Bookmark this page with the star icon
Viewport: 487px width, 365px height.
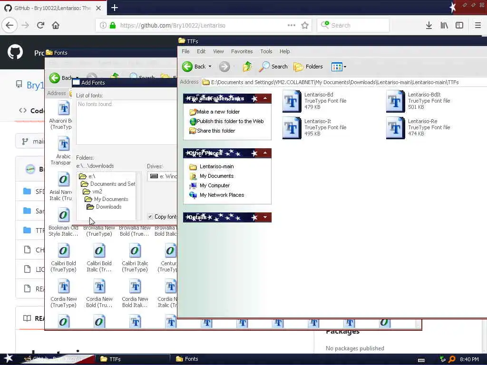[305, 25]
